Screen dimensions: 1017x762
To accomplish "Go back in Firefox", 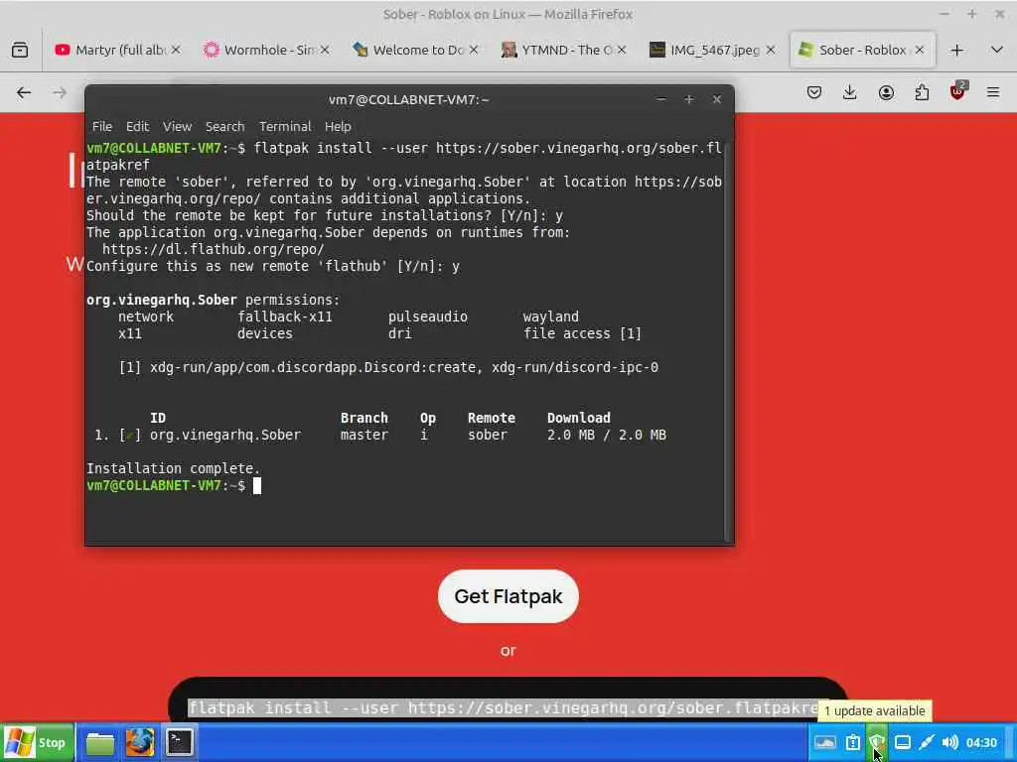I will click(x=24, y=92).
